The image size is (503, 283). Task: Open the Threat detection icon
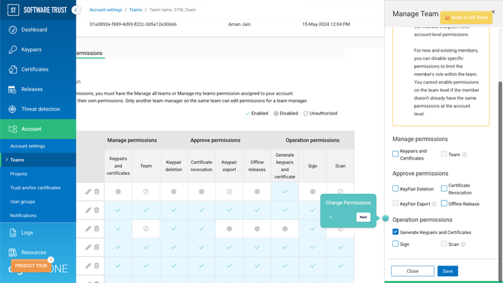[13, 109]
